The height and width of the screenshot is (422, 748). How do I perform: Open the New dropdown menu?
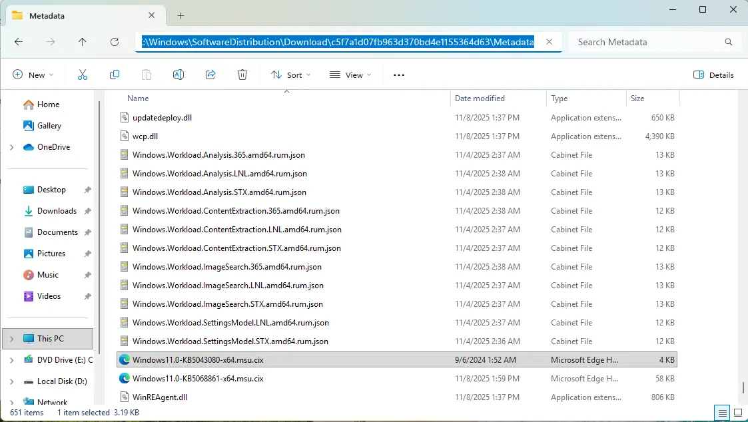33,75
